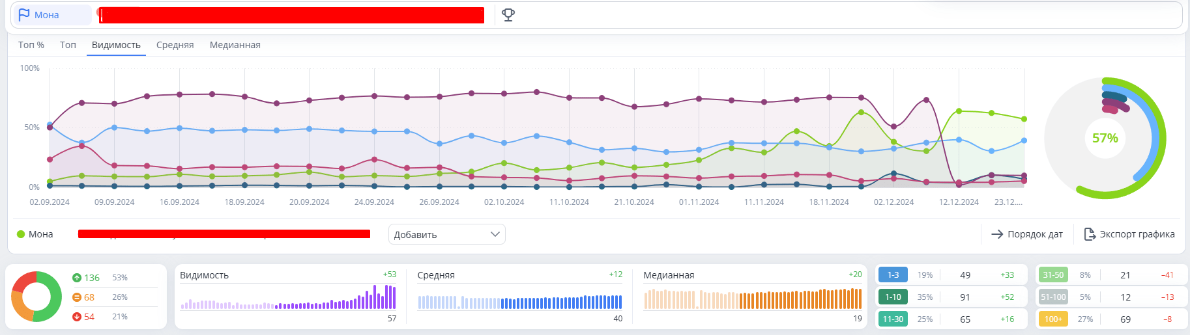The height and width of the screenshot is (335, 1190).
Task: Toggle the 1-3 position range filter
Action: (x=892, y=275)
